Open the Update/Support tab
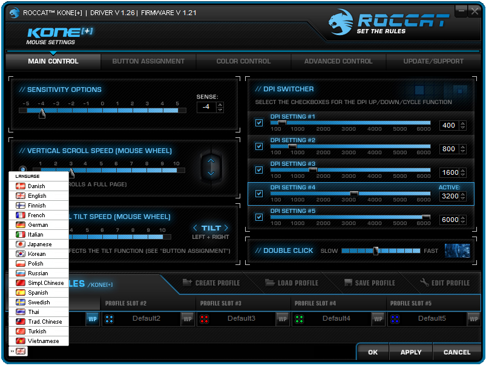 pyautogui.click(x=433, y=61)
